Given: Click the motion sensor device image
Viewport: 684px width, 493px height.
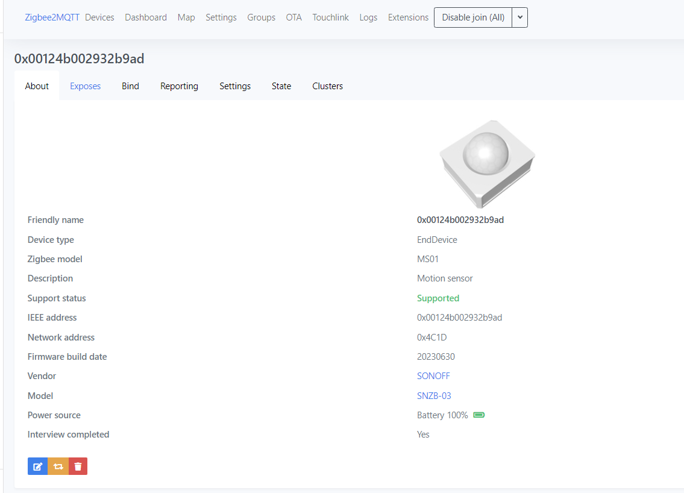Looking at the screenshot, I should coord(488,164).
